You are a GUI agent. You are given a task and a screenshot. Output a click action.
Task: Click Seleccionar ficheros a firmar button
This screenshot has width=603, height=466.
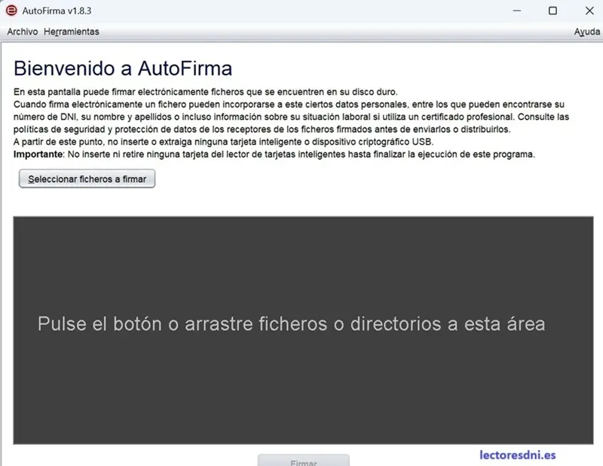coord(87,179)
